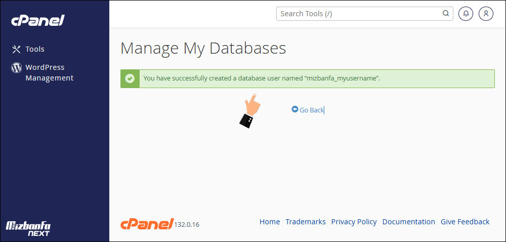
Task: Click the green success checkmark icon
Action: (130, 78)
